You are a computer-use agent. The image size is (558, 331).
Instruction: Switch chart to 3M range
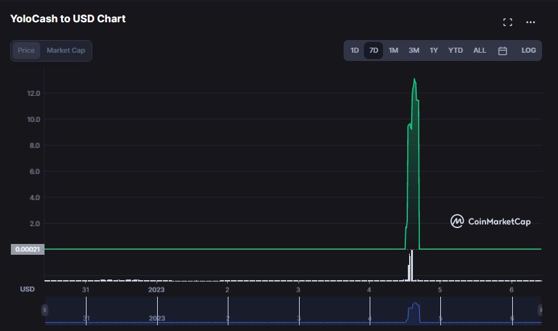click(x=414, y=50)
